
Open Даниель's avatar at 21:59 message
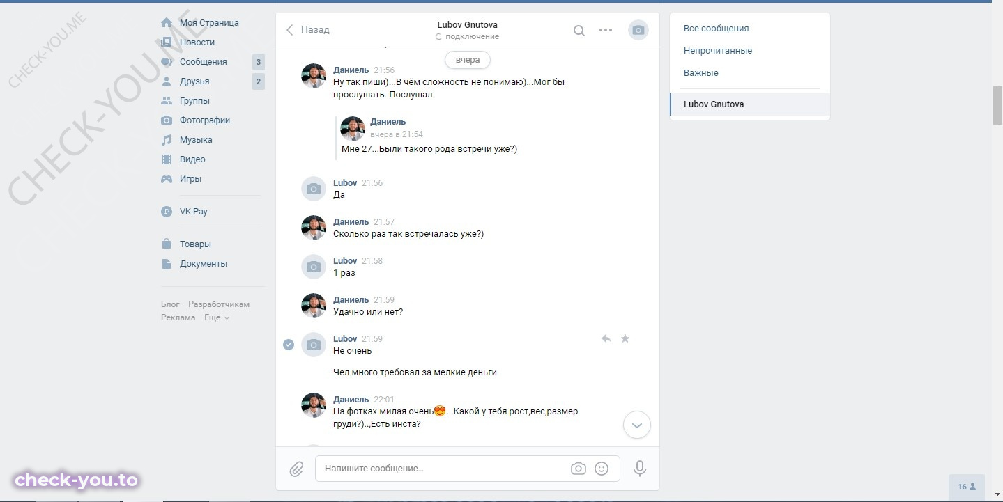[314, 306]
